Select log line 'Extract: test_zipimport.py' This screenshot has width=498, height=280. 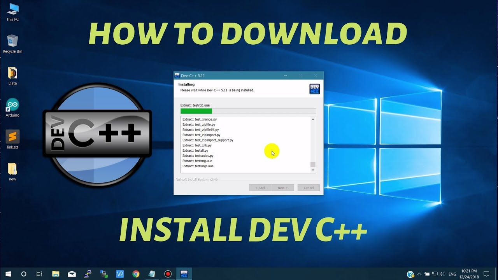pos(202,135)
